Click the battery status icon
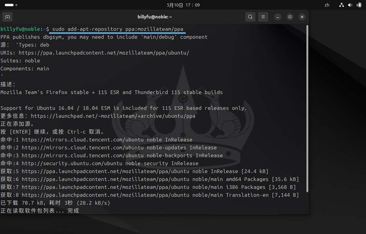366x234 pixels. [358, 5]
